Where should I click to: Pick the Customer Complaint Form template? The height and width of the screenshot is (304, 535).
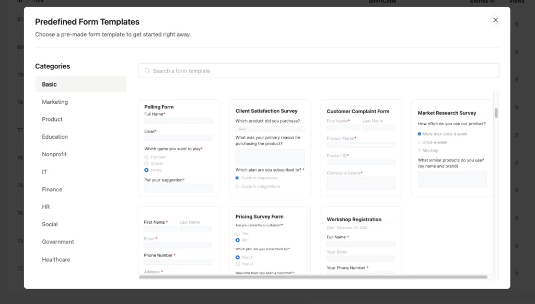pyautogui.click(x=361, y=148)
